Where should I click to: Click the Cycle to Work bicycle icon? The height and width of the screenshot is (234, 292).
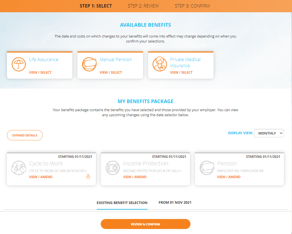click(19, 168)
